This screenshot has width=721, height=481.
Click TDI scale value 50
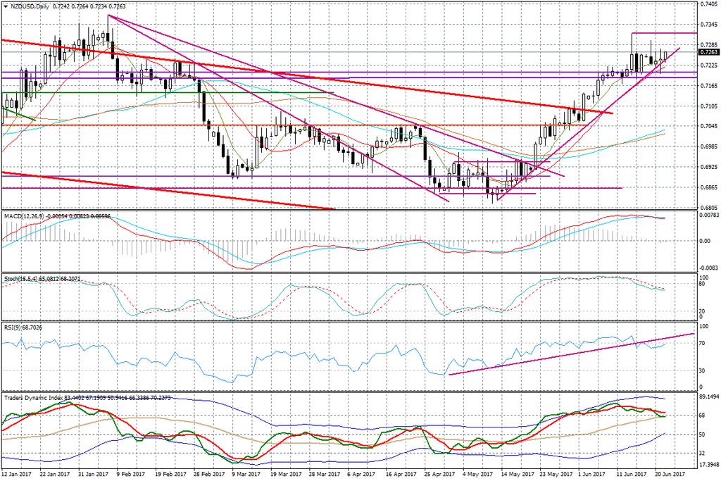(x=702, y=434)
